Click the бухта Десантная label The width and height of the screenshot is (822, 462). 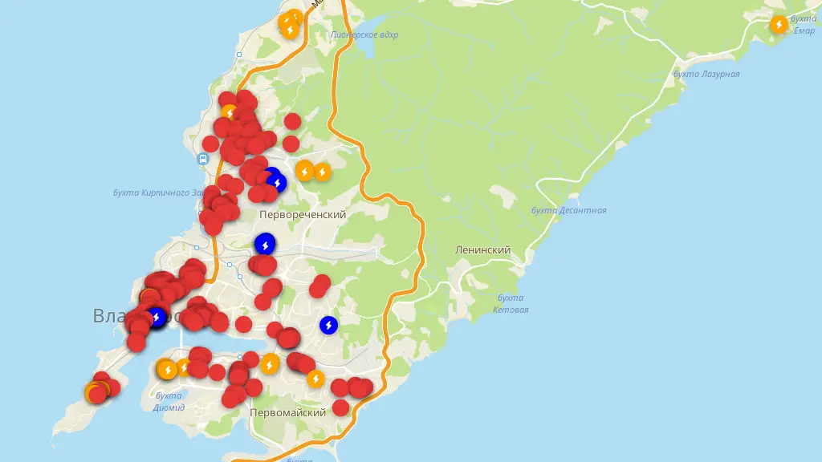click(x=569, y=210)
